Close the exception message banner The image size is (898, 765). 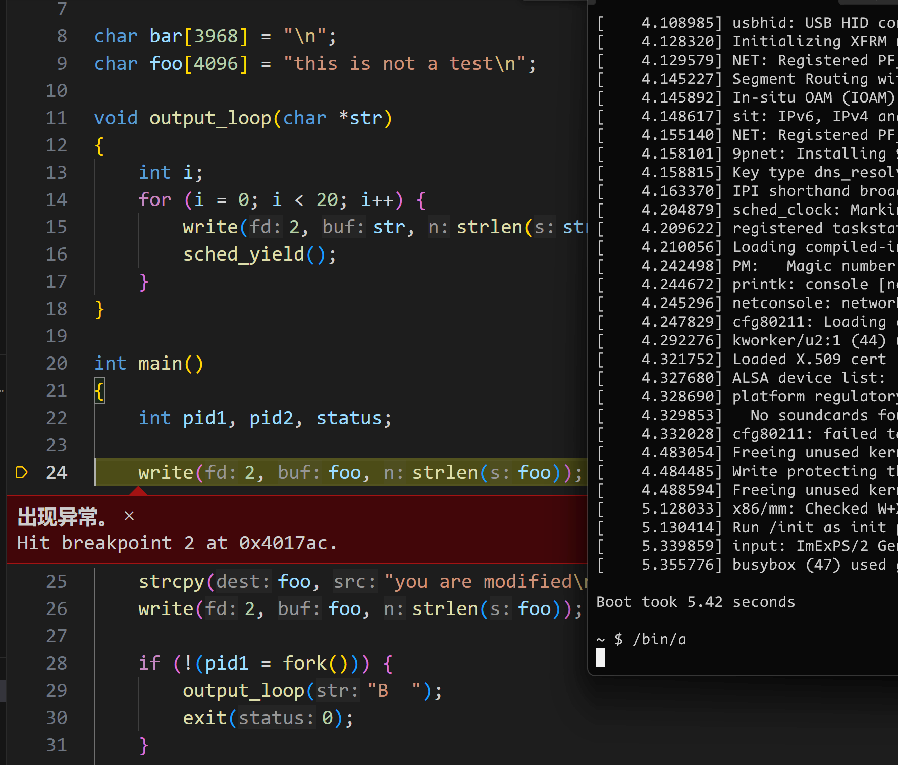pyautogui.click(x=129, y=516)
